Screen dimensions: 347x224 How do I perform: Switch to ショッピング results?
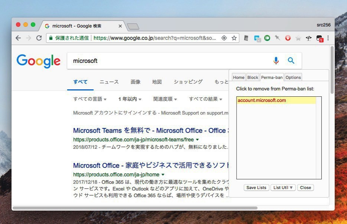[188, 82]
